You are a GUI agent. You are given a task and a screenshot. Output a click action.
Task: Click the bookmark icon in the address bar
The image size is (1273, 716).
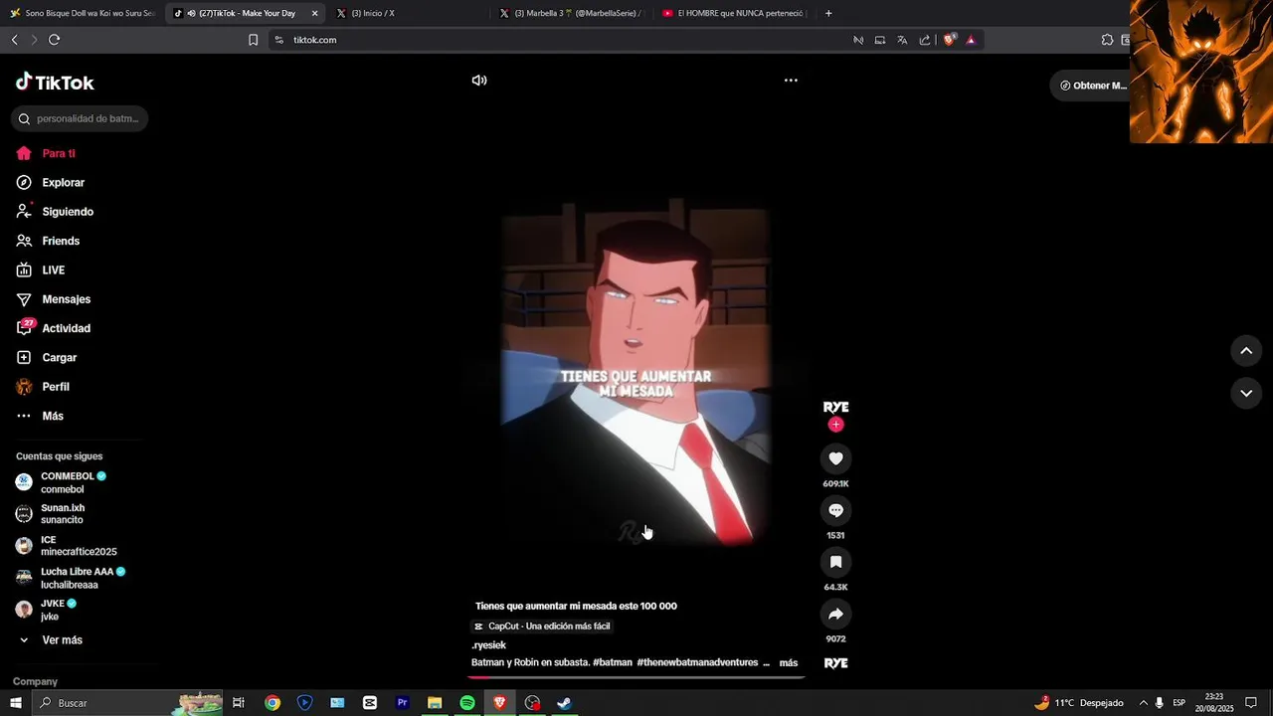coord(253,40)
